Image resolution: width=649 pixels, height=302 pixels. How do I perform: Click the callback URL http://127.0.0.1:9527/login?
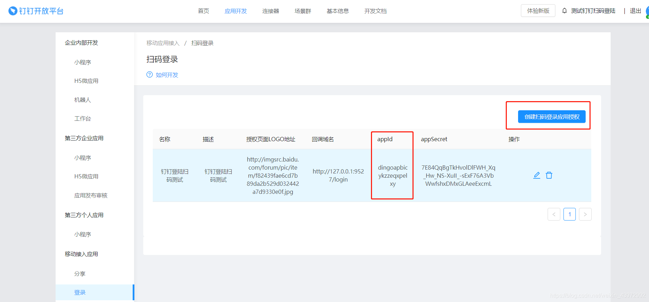click(x=338, y=176)
